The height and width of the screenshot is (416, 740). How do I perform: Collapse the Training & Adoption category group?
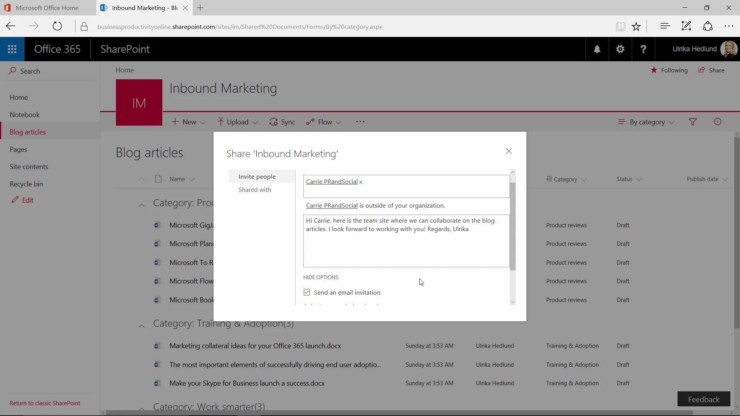pos(141,326)
